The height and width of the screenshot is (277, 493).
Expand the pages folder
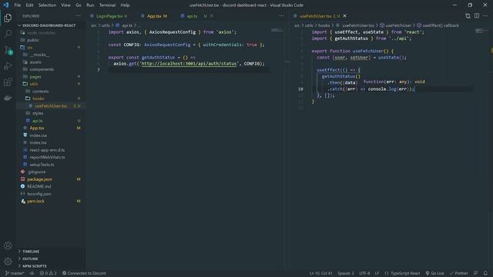pos(35,77)
